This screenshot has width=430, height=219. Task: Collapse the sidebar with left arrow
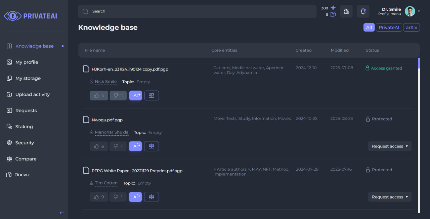coord(62,213)
